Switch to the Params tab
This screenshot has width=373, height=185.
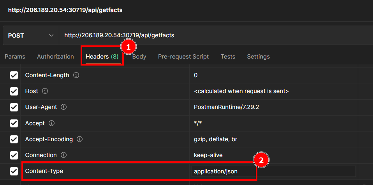coord(15,57)
